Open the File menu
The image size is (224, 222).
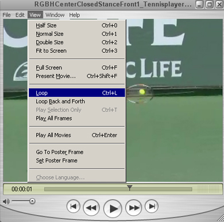pos(6,15)
